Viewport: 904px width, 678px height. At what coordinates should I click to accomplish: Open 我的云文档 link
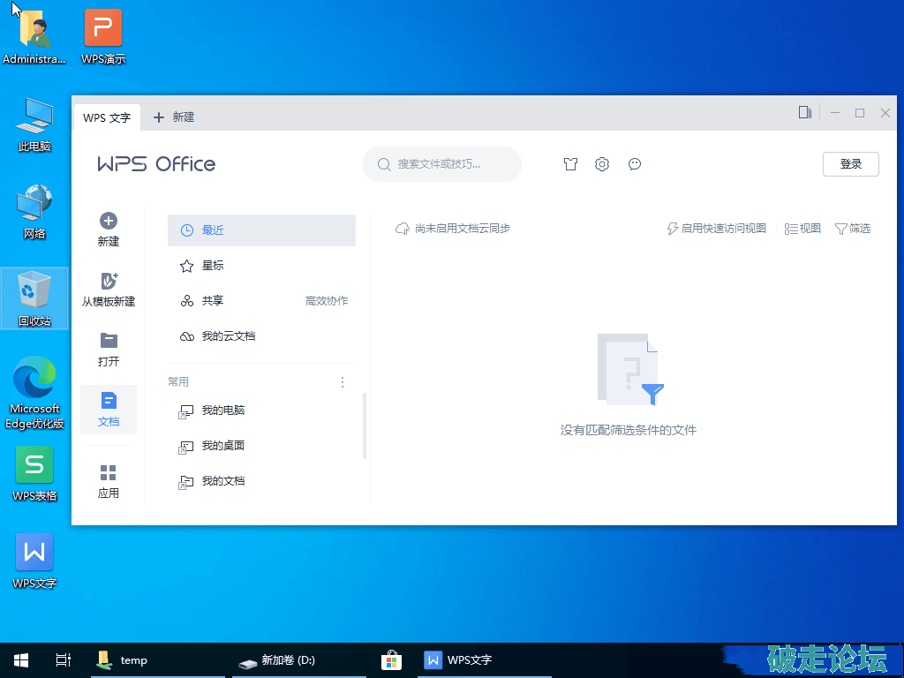pos(228,336)
